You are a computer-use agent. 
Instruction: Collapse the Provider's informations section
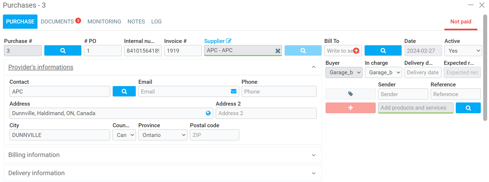(x=314, y=67)
